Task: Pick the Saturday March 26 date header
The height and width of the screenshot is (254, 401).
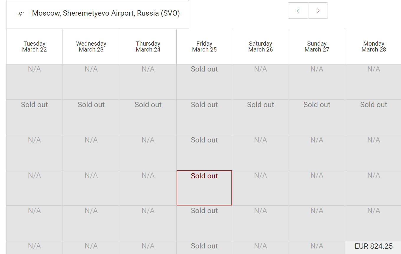Action: click(260, 47)
